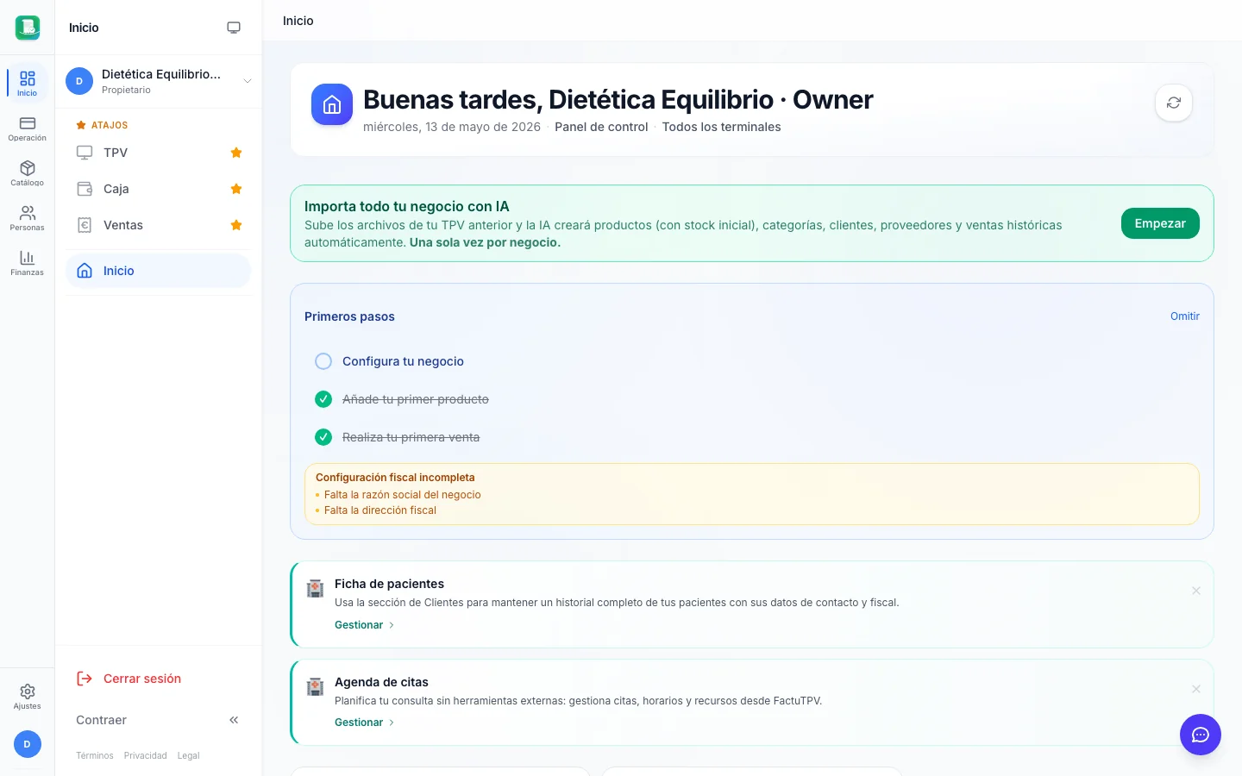
Task: Toggle the Configura tu negocio step circle
Action: 323,361
